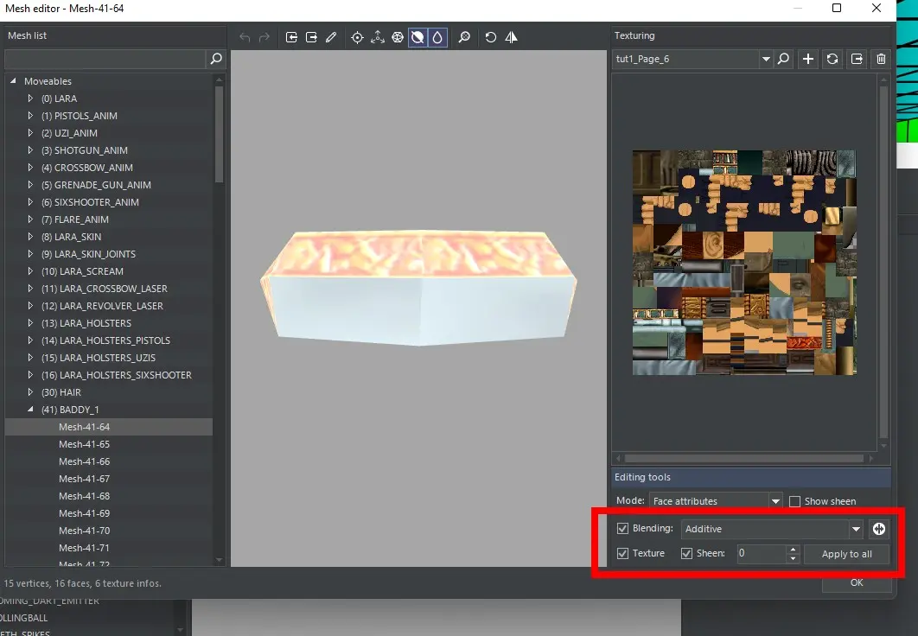Toggle the Blending checkbox

[622, 529]
